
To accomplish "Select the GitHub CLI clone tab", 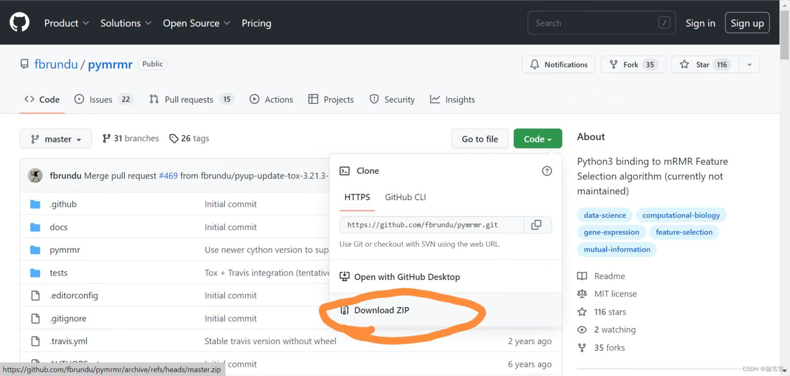I will pos(405,197).
